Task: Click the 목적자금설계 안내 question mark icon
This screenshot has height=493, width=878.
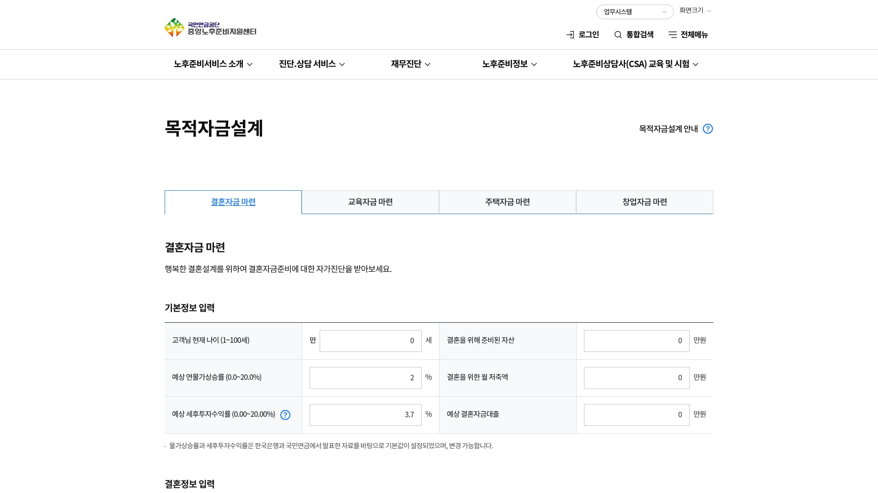Action: click(x=707, y=129)
